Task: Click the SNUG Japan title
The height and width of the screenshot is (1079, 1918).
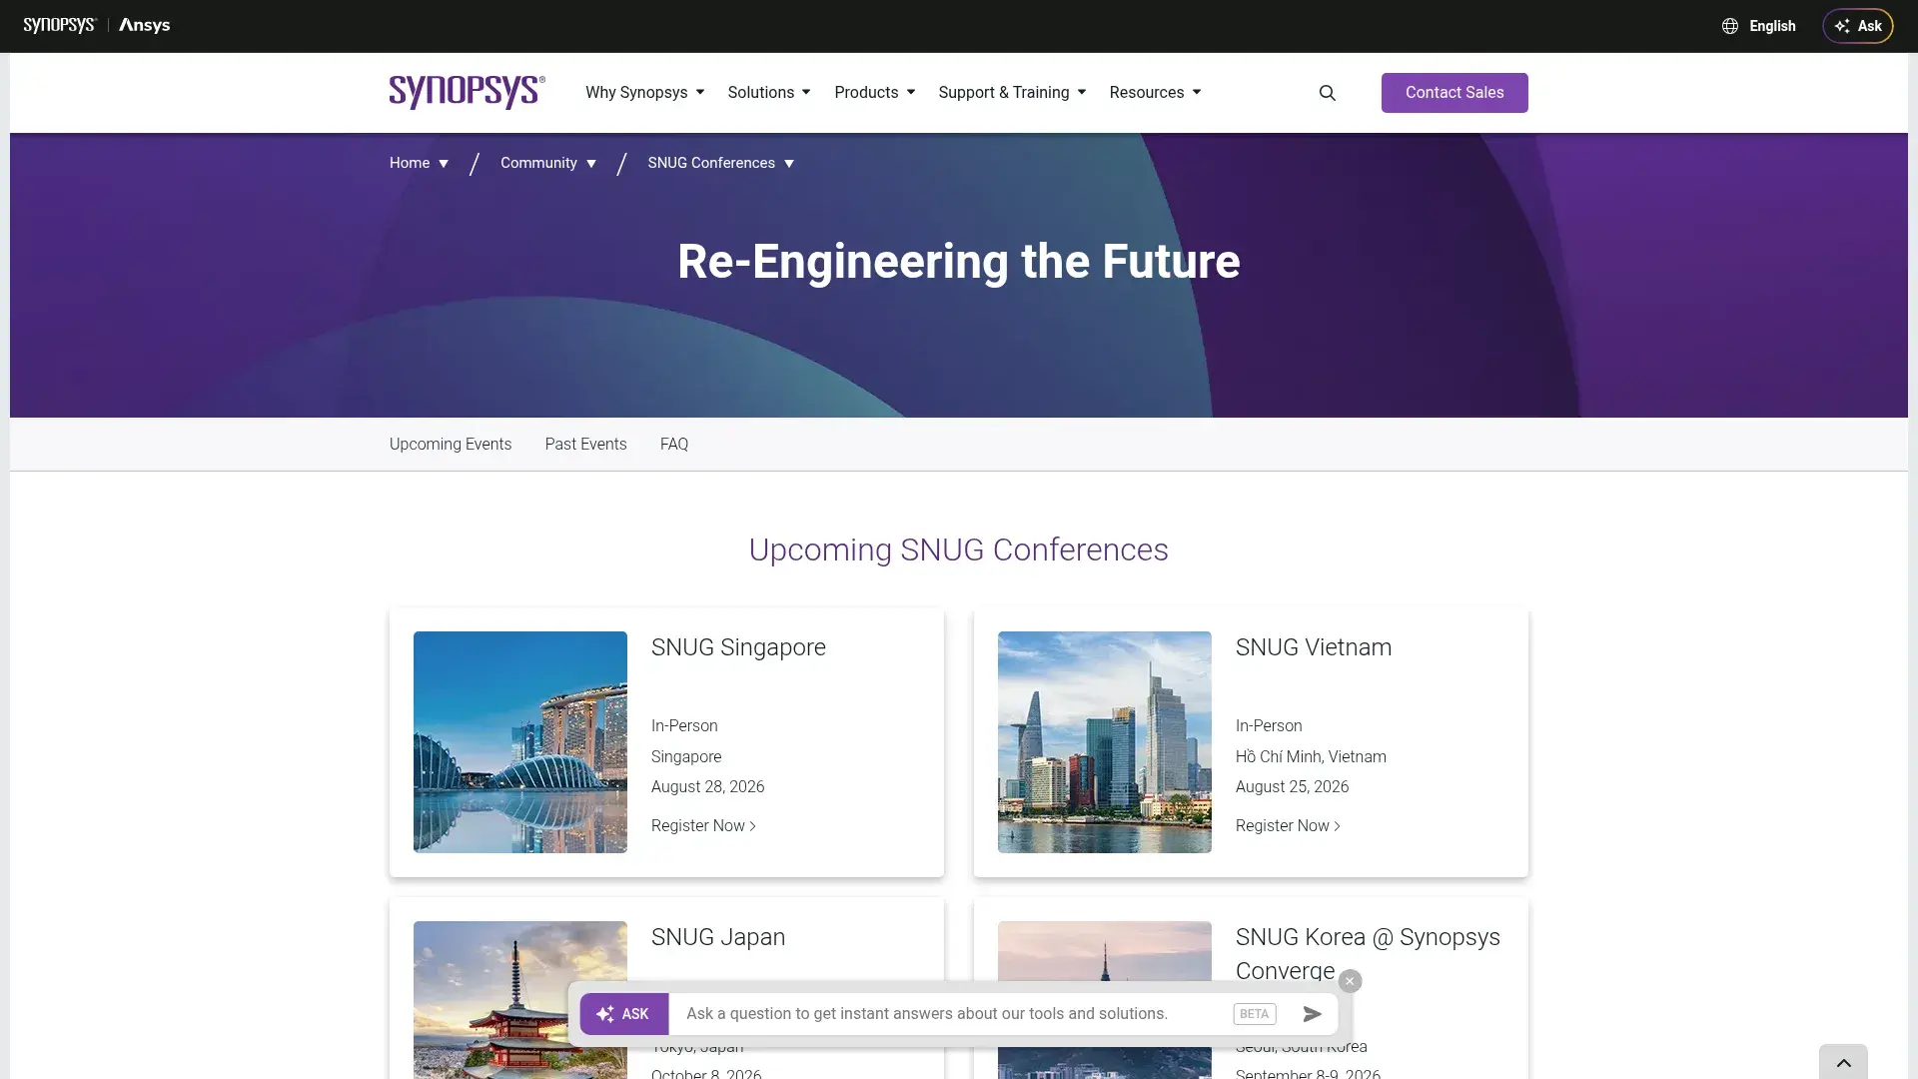Action: (x=718, y=937)
